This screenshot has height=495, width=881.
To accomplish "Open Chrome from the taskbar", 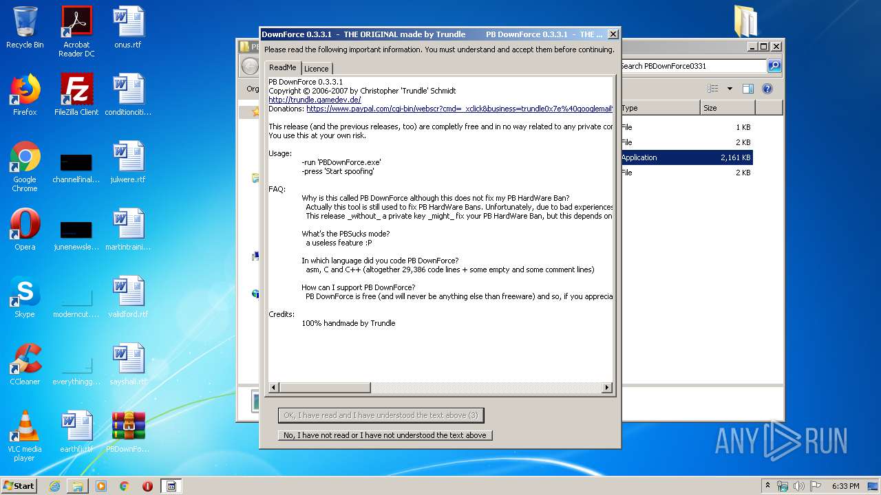I will point(124,486).
